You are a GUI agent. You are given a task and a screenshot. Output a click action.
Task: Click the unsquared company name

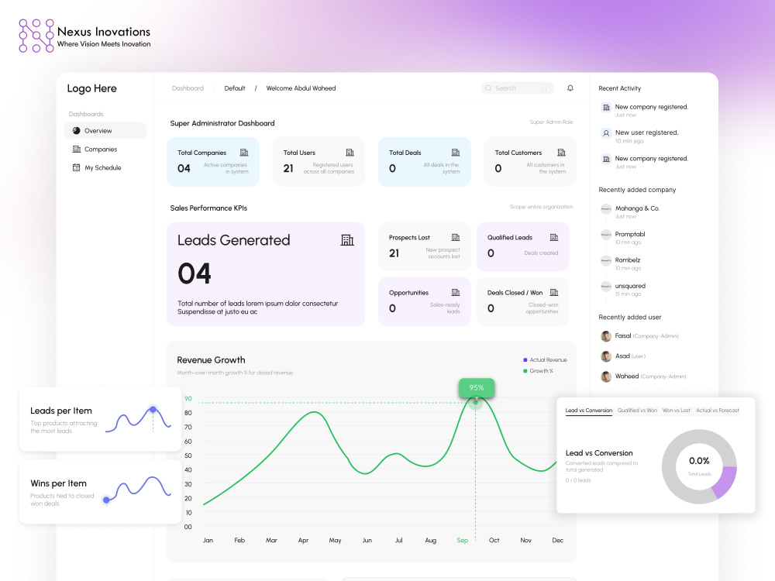(x=630, y=286)
